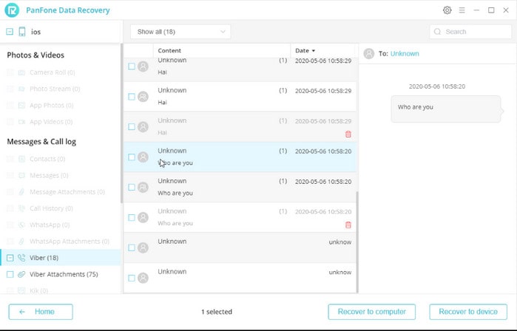The image size is (517, 331).
Task: Select the Message Attachments (0) item
Action: click(67, 191)
